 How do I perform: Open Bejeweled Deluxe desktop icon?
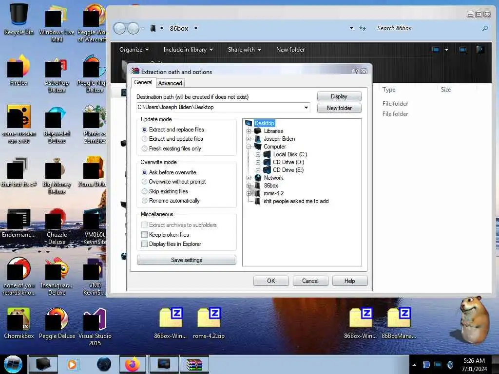(x=57, y=125)
